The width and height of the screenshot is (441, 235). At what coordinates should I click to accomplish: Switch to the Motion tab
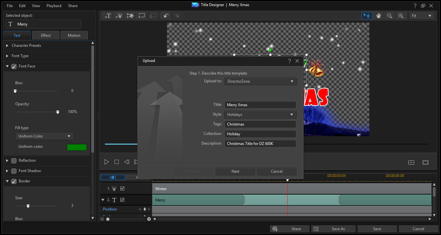[74, 36]
